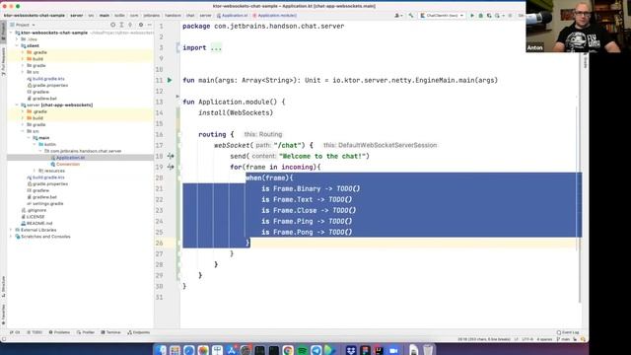
Task: Click 'Welcome to the chat!' string literal
Action: pyautogui.click(x=322, y=156)
